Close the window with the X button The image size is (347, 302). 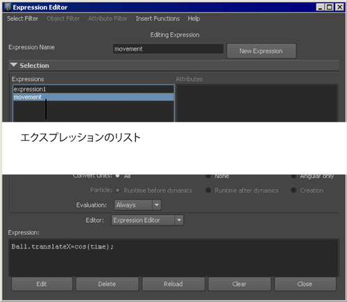(x=339, y=8)
